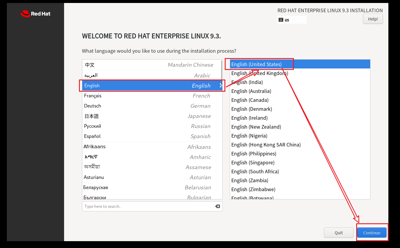Clear the language search field with the backspace icon
This screenshot has height=248, width=400.
pos(218,206)
